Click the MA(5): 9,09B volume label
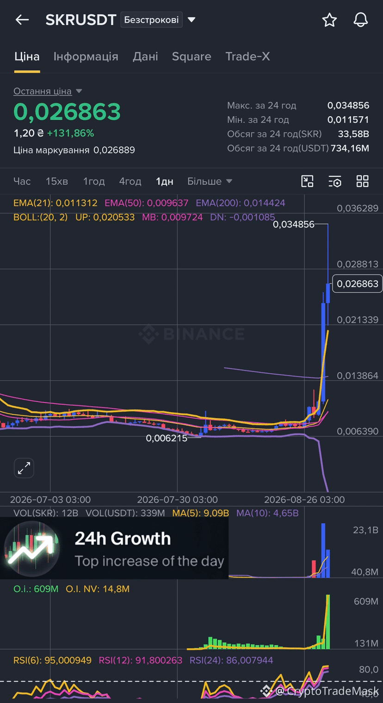The height and width of the screenshot is (703, 383). tap(201, 513)
